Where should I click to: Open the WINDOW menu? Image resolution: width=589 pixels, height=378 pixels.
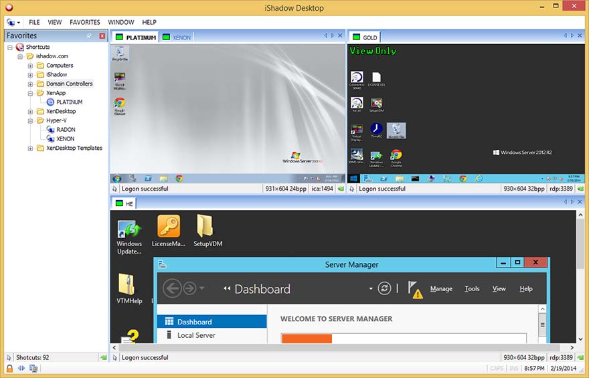coord(121,23)
